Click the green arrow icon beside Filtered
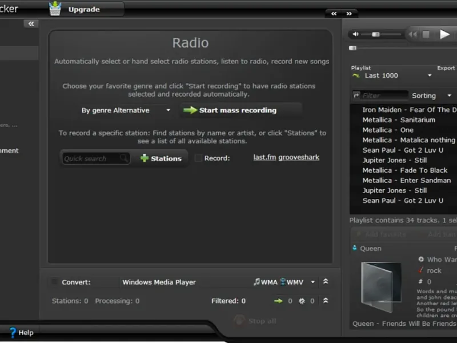 click(278, 301)
